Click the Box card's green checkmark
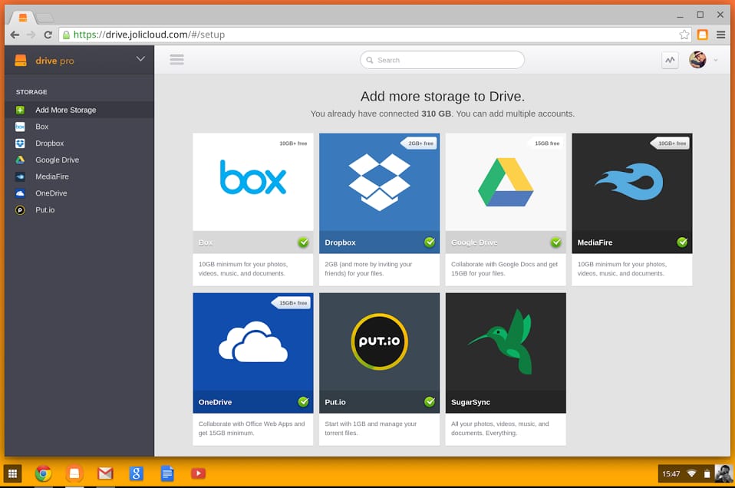This screenshot has width=735, height=488. tap(303, 242)
